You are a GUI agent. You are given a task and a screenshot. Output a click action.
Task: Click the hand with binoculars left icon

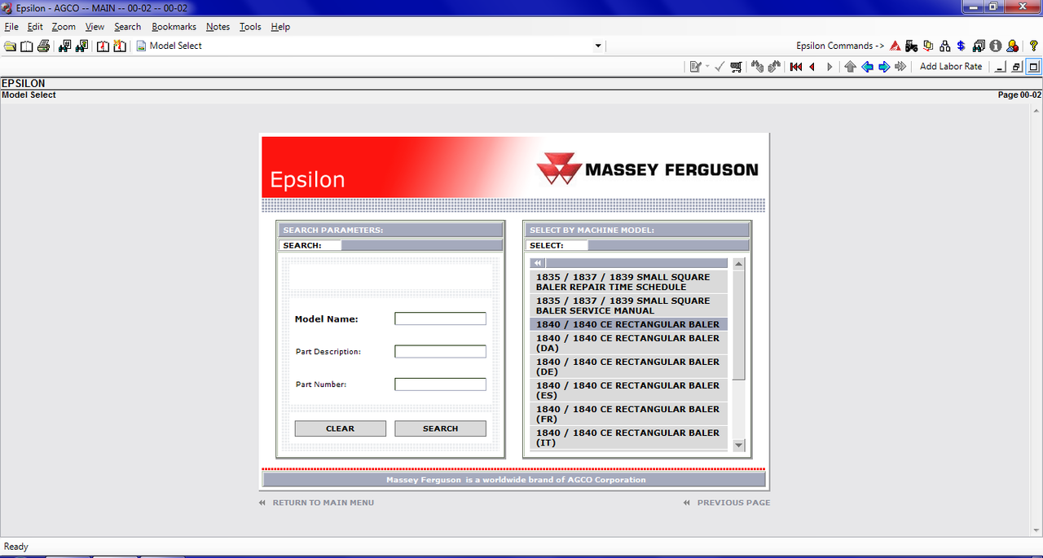[757, 67]
